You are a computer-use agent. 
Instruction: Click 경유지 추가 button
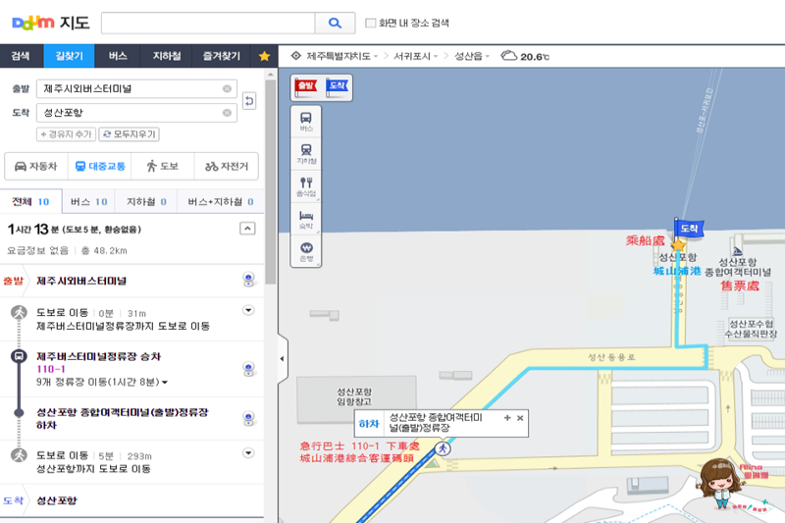[x=66, y=134]
